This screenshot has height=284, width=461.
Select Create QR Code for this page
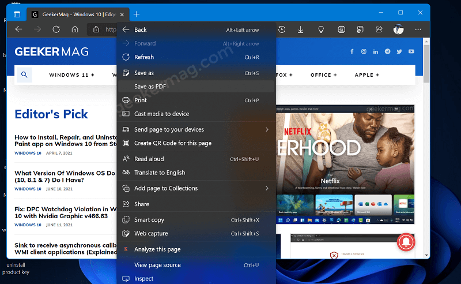point(196,143)
